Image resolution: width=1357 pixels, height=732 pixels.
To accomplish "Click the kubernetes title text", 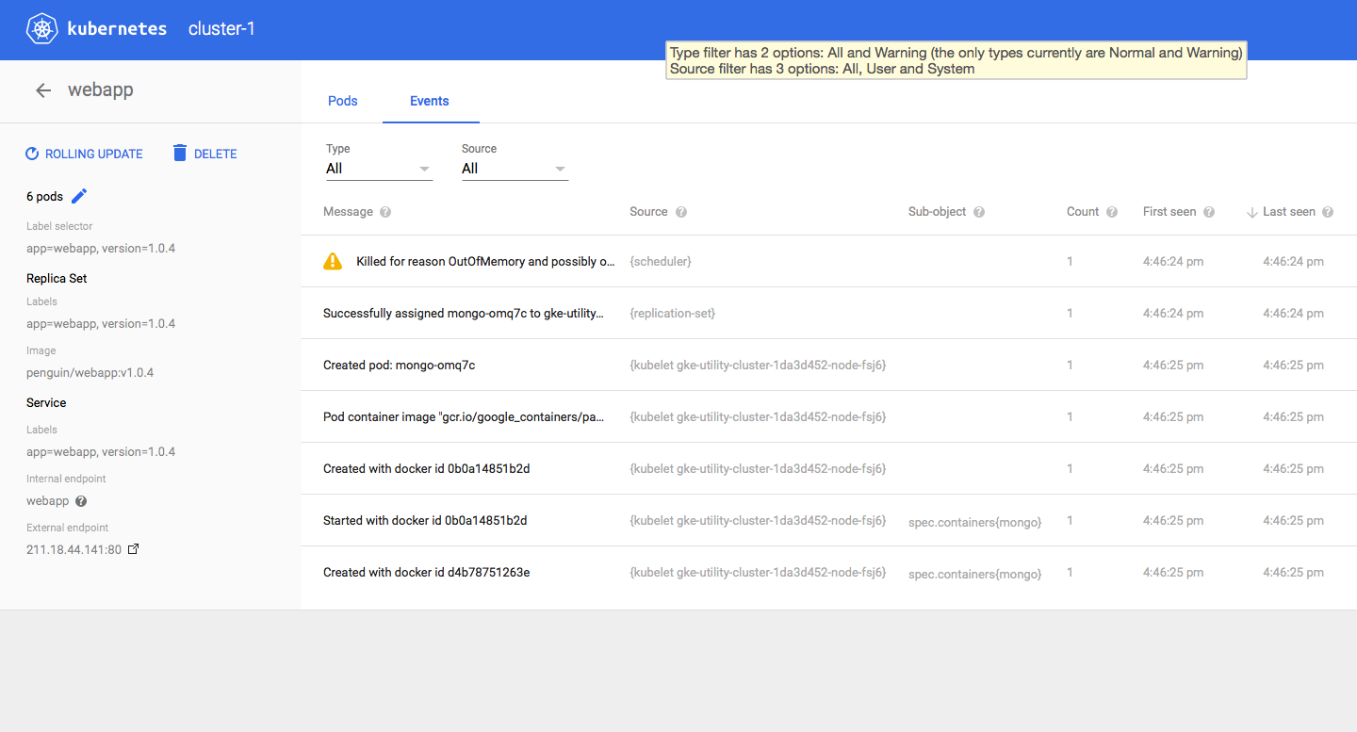I will (x=117, y=28).
